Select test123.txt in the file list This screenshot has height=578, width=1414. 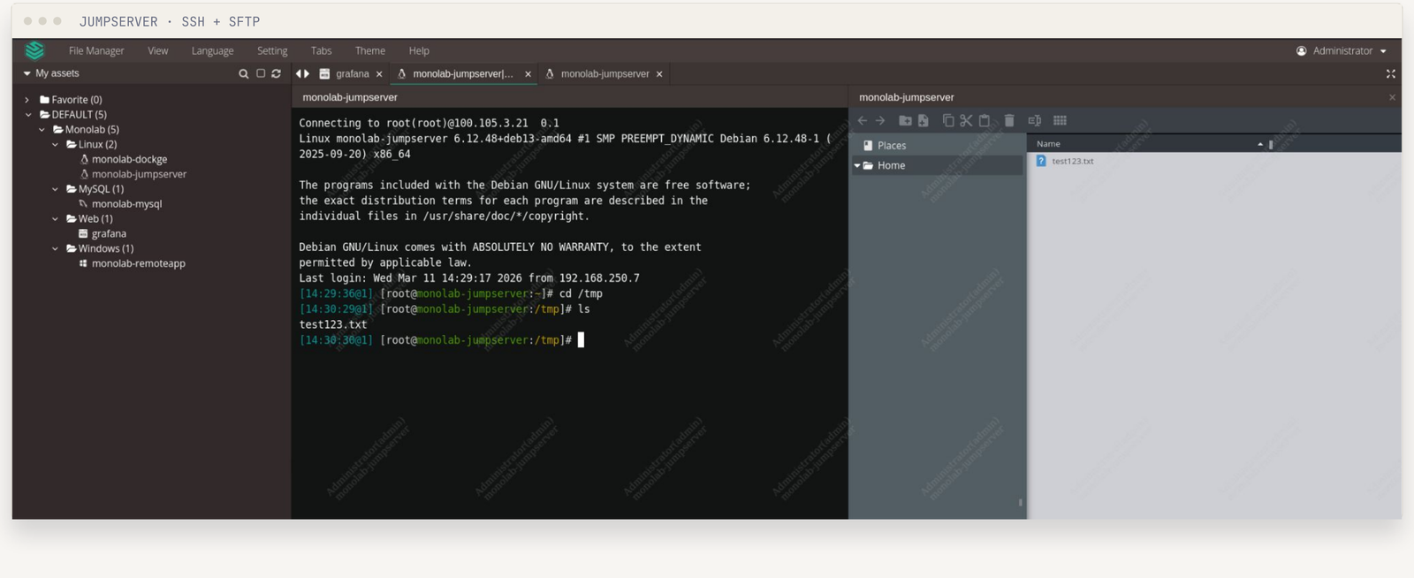click(x=1072, y=161)
